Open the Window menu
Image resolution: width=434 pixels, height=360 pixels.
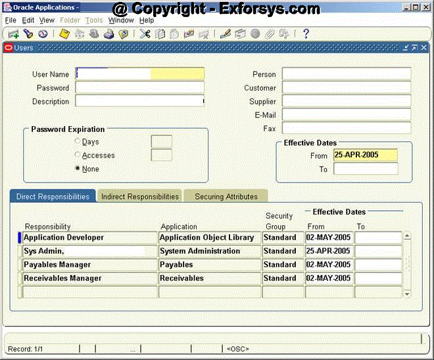point(120,20)
